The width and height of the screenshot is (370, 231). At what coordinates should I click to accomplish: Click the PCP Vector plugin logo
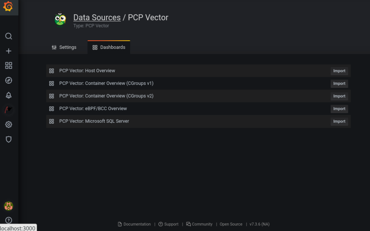click(60, 19)
